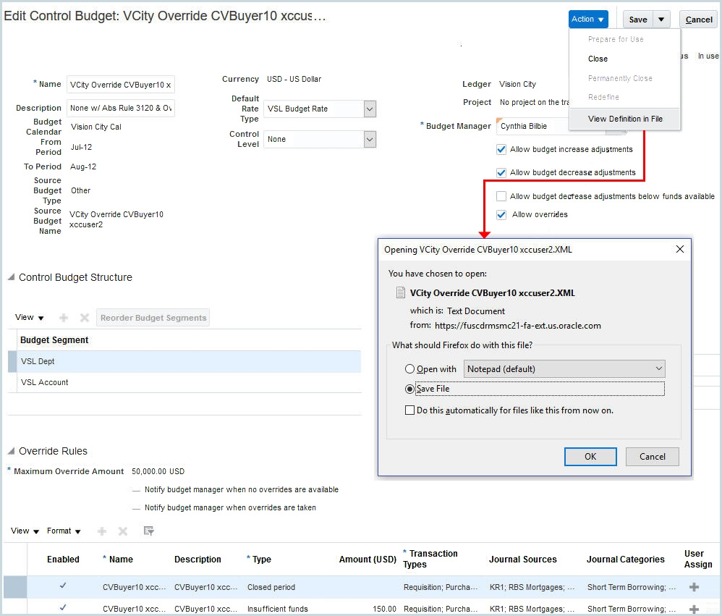Add a new override rule with plus icon
The image size is (722, 616).
point(102,531)
